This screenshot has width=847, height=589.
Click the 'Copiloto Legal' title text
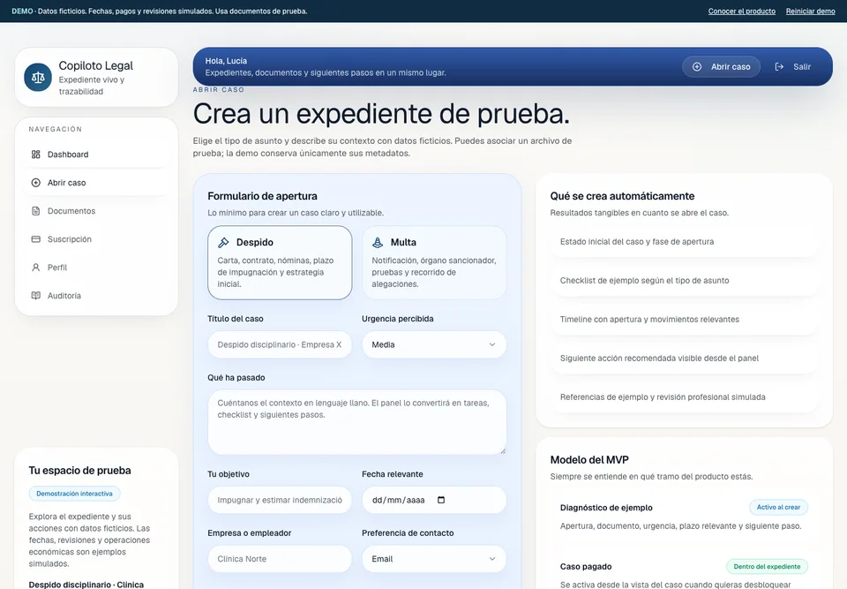[95, 65]
